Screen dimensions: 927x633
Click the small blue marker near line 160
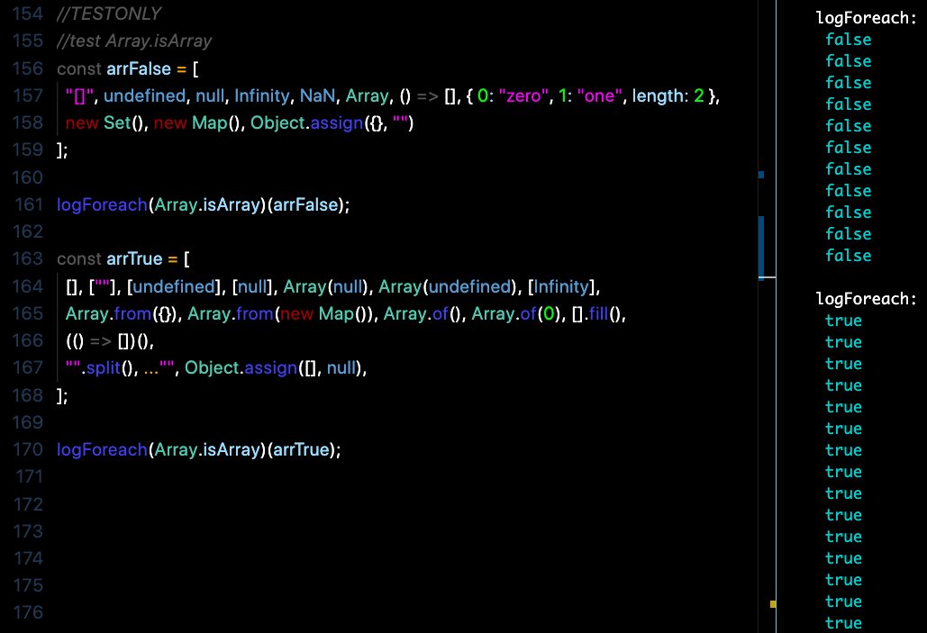[x=761, y=175]
